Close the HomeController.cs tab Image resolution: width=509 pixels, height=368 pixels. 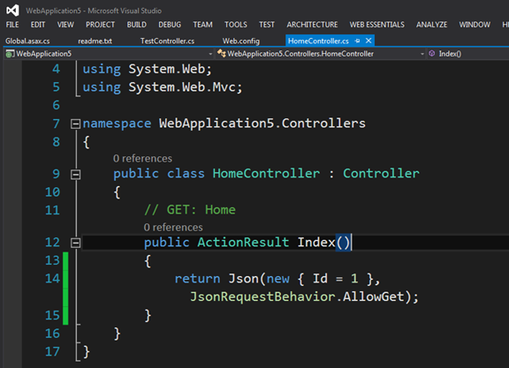(x=368, y=41)
